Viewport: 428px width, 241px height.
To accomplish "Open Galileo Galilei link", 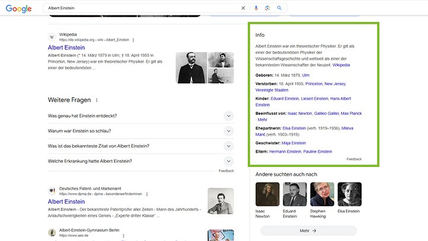I will (327, 113).
